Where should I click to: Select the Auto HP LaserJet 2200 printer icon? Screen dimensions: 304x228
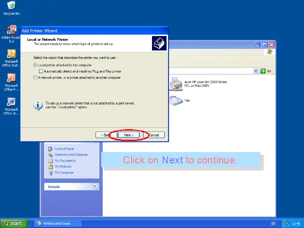pyautogui.click(x=176, y=84)
